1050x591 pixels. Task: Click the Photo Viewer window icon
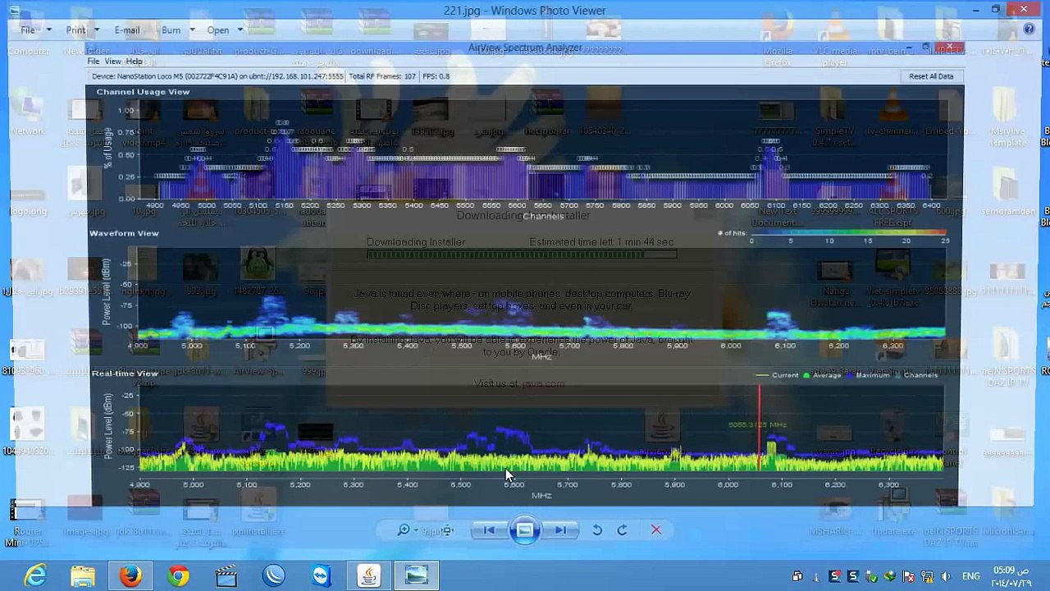(14, 11)
